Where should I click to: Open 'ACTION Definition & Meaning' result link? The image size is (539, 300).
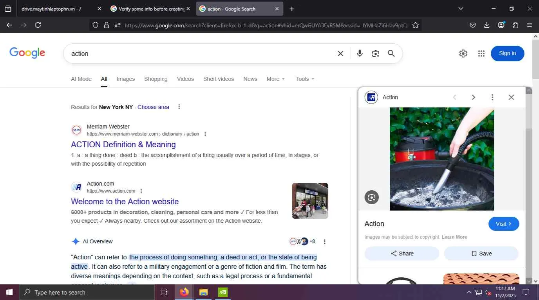[x=123, y=145]
